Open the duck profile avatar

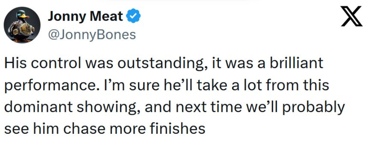[x=22, y=25]
